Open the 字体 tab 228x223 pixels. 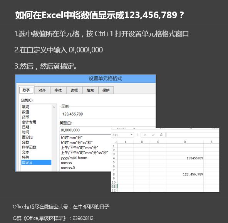(58, 90)
